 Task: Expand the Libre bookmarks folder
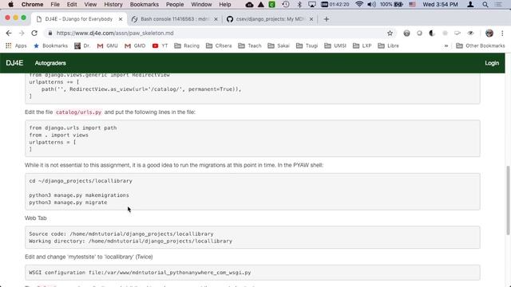coord(389,46)
